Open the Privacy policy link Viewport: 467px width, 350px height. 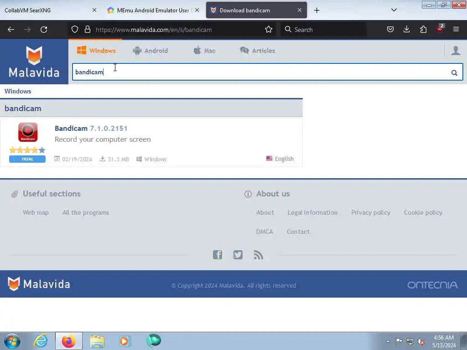pos(371,212)
